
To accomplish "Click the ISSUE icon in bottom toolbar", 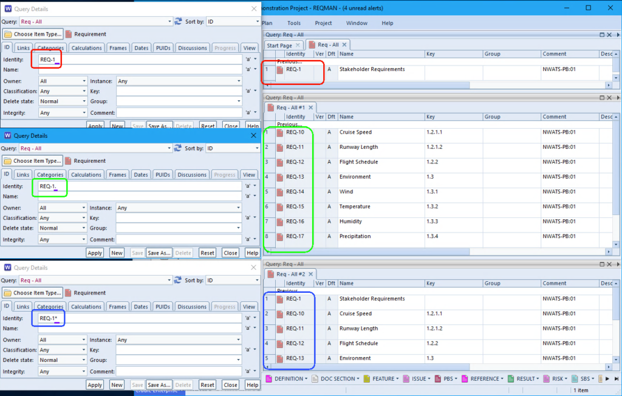I will 405,378.
